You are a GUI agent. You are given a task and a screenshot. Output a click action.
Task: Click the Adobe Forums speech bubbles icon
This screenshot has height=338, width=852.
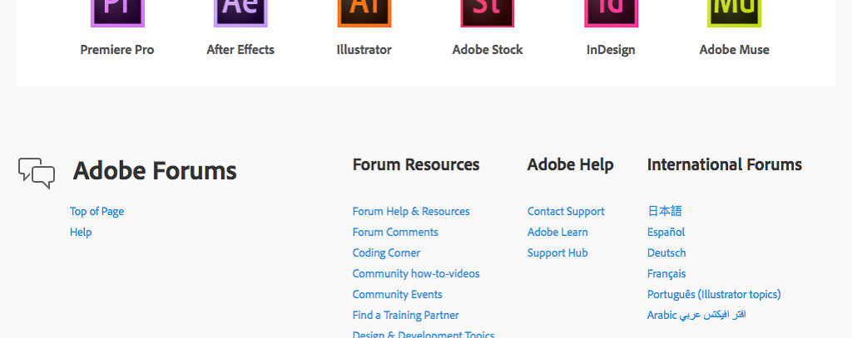(37, 173)
